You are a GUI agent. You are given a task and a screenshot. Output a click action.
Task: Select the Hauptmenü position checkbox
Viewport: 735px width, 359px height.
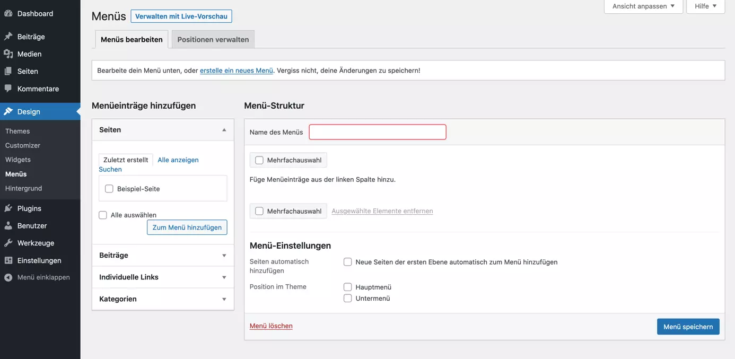point(348,287)
